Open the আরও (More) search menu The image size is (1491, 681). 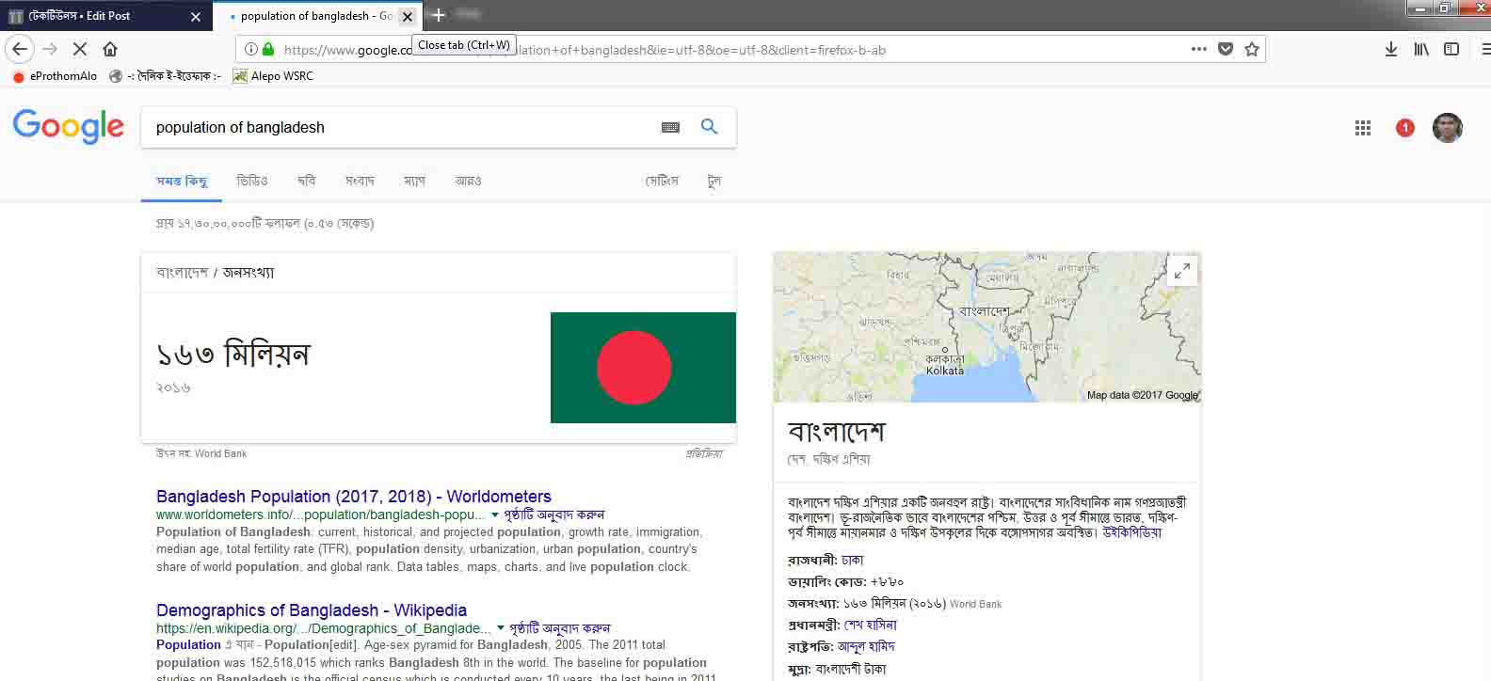click(468, 181)
